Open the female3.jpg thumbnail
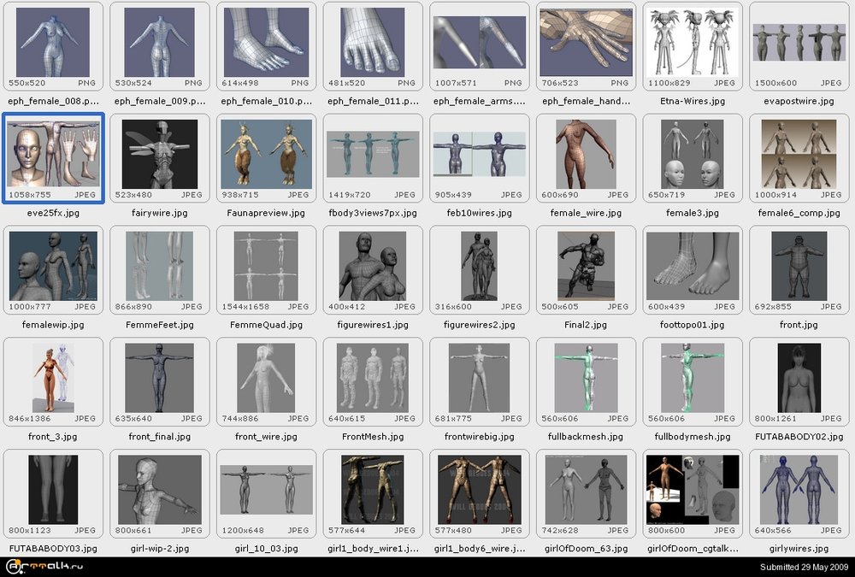855x577 pixels. click(x=692, y=154)
